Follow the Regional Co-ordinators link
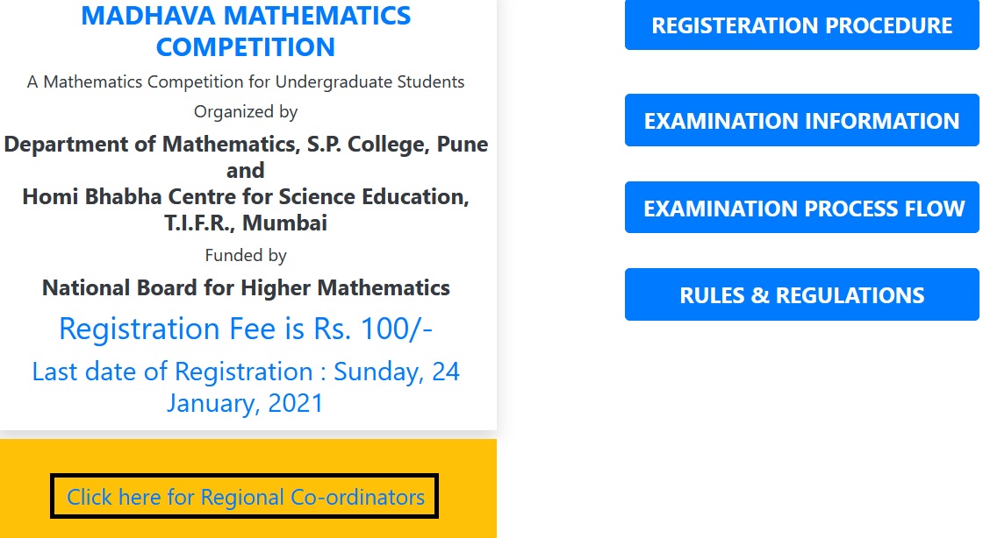 pyautogui.click(x=245, y=498)
